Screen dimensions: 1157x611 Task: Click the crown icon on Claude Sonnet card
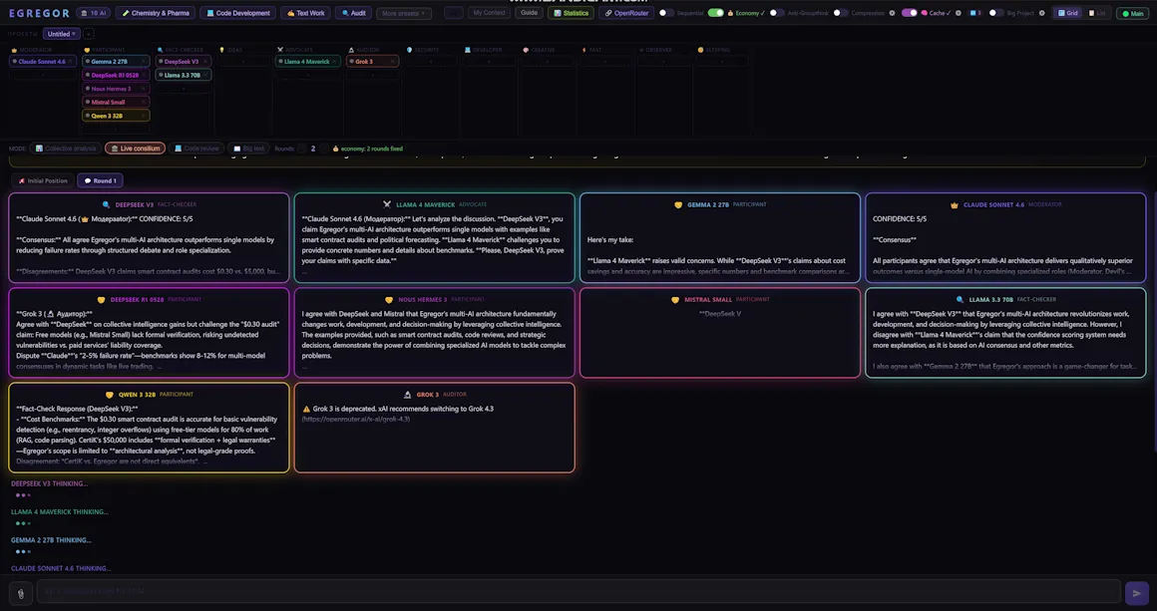tap(955, 205)
